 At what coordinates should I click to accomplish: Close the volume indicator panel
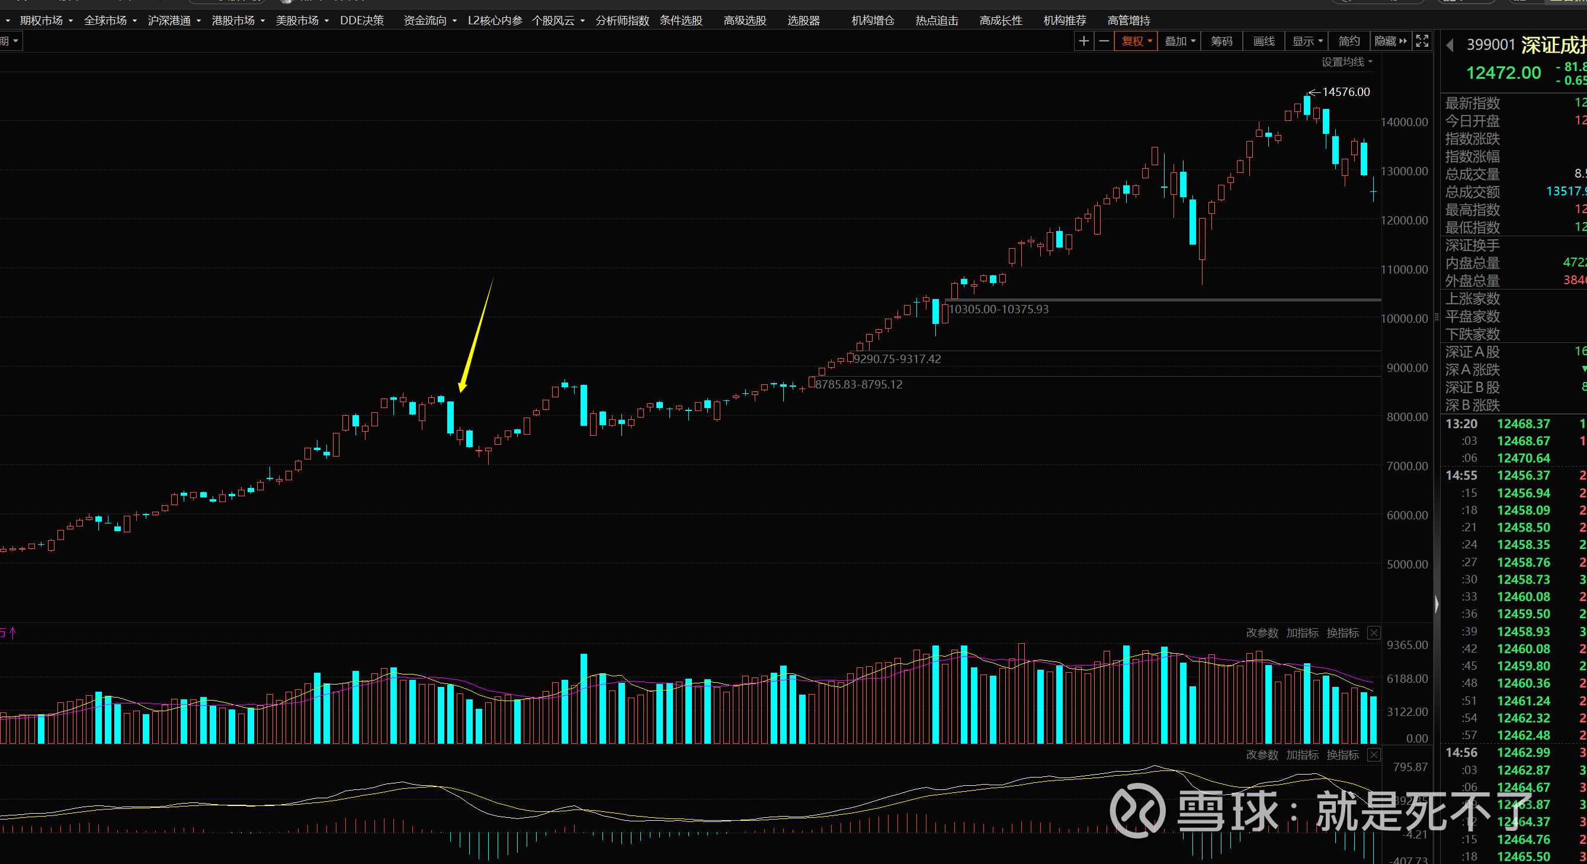pyautogui.click(x=1374, y=633)
